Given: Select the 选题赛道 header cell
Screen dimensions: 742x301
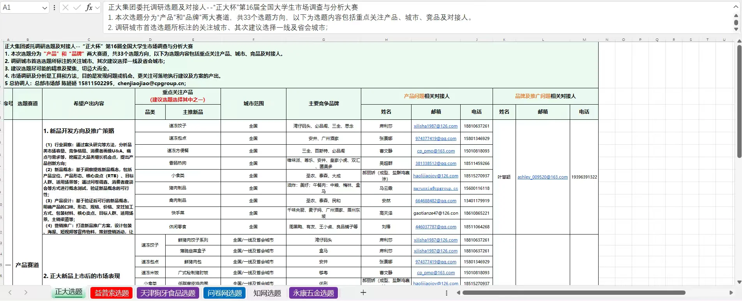Looking at the screenshot, I should pyautogui.click(x=28, y=103).
